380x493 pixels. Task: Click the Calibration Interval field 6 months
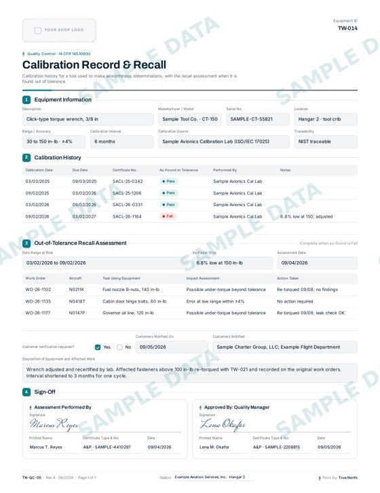(121, 142)
